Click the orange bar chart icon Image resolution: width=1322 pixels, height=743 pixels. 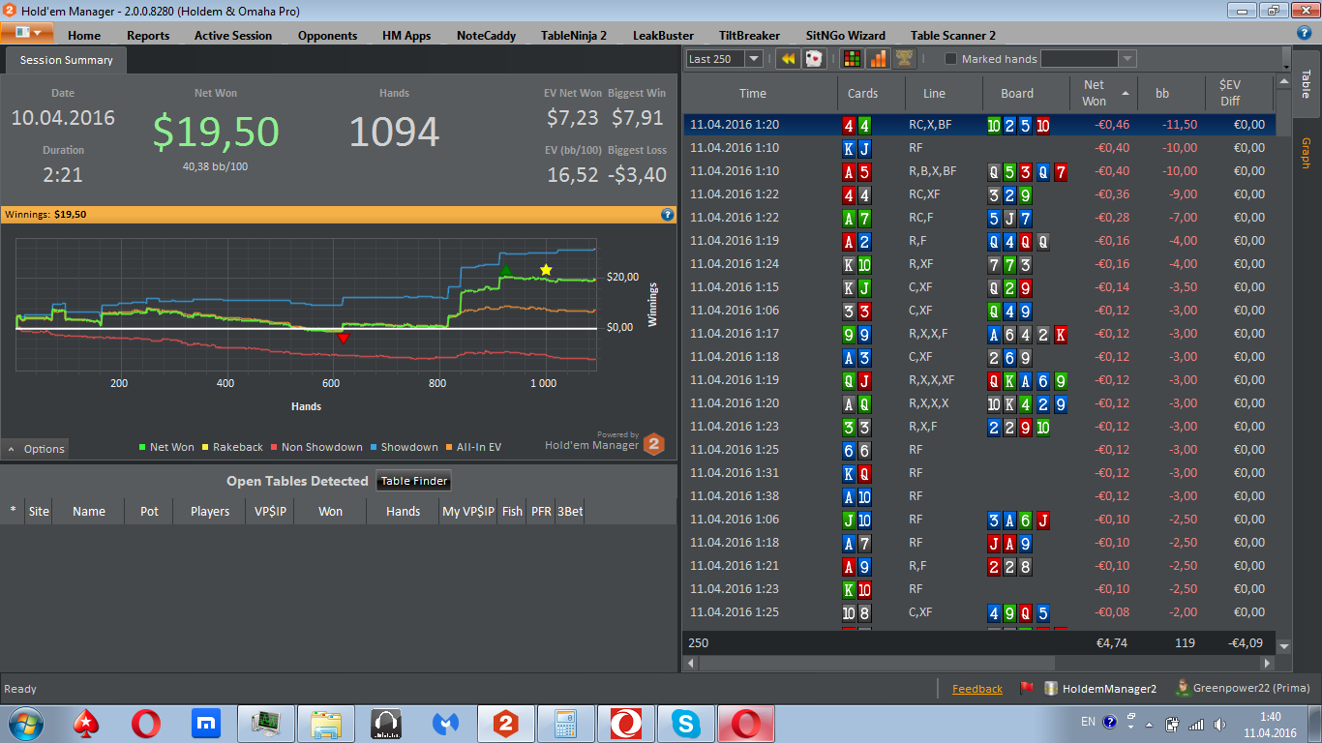(x=878, y=59)
